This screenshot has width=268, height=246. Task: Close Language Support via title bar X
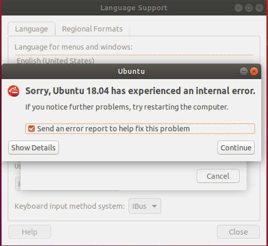pos(259,8)
